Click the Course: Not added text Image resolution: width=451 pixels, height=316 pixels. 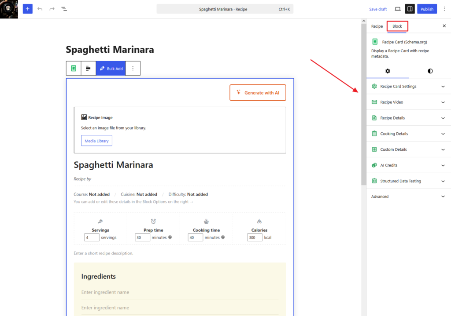[92, 194]
